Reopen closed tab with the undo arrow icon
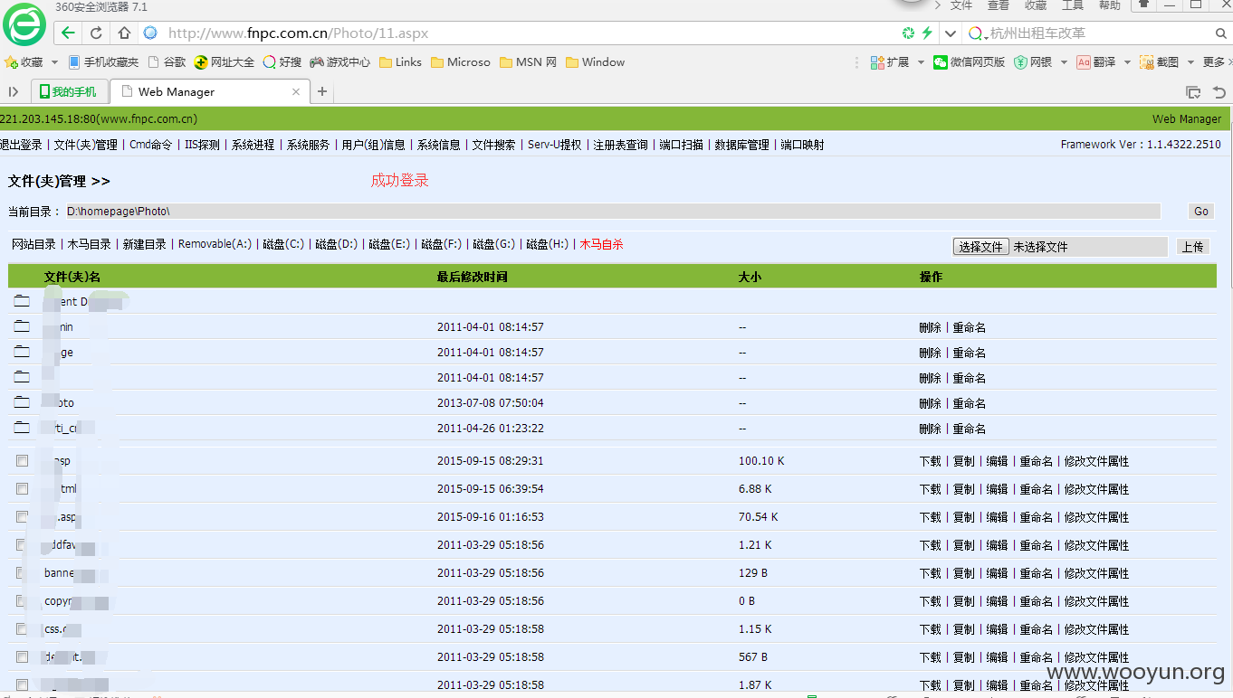1233x698 pixels. coord(1219,92)
